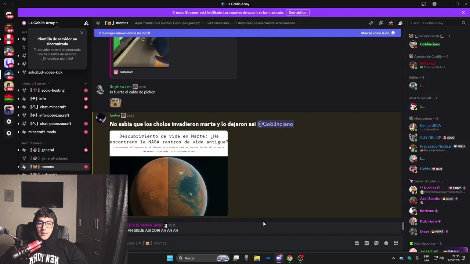Image resolution: width=470 pixels, height=264 pixels.
Task: Open apps launcher icon in message bar
Action: click(396, 243)
